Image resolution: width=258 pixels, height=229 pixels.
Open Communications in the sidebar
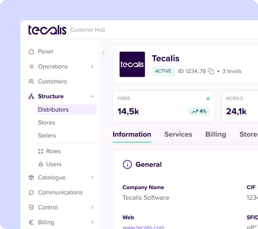(60, 193)
